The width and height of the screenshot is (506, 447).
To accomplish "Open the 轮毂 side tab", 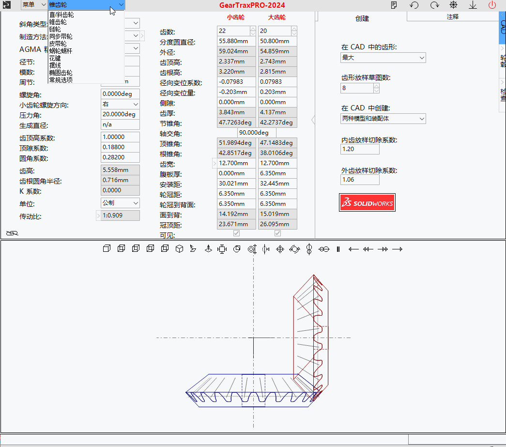I will (x=503, y=61).
